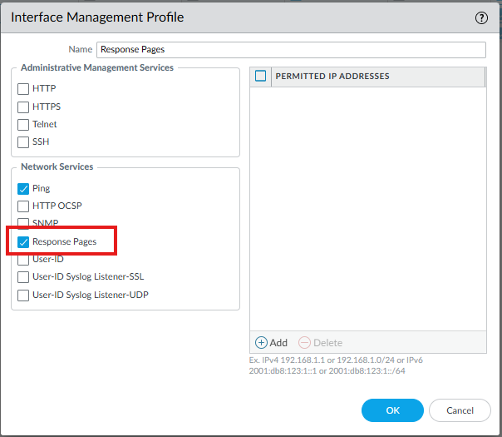Open the help question mark icon
502x437 pixels.
(x=481, y=17)
